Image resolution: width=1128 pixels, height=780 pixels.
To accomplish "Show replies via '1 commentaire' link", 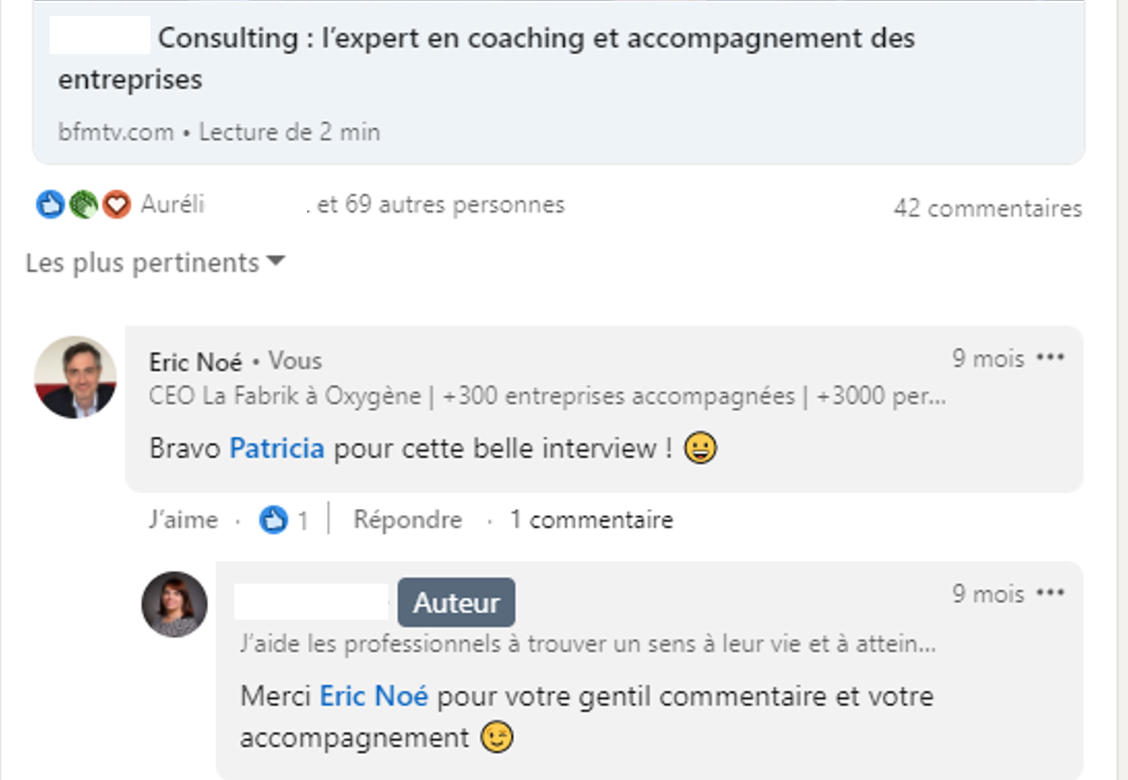I will (591, 520).
